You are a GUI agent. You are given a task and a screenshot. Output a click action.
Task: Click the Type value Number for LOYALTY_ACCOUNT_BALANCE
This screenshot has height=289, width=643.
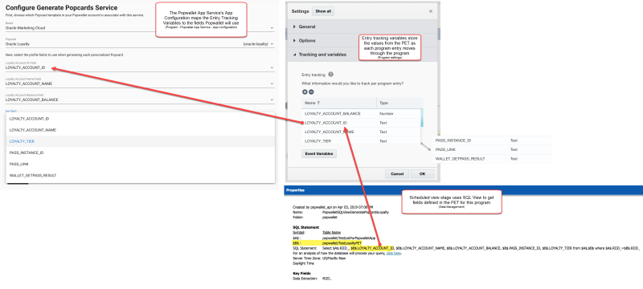(x=387, y=113)
